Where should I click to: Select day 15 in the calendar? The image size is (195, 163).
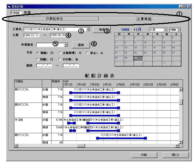pos(129,49)
